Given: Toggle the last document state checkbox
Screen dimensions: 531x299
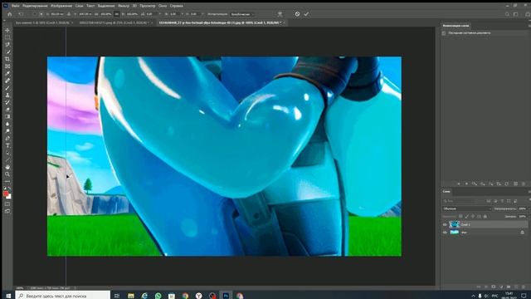Looking at the screenshot, I should click(444, 33).
